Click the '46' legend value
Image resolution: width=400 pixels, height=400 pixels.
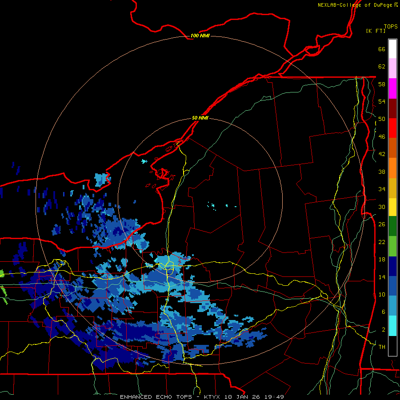pos(382,137)
